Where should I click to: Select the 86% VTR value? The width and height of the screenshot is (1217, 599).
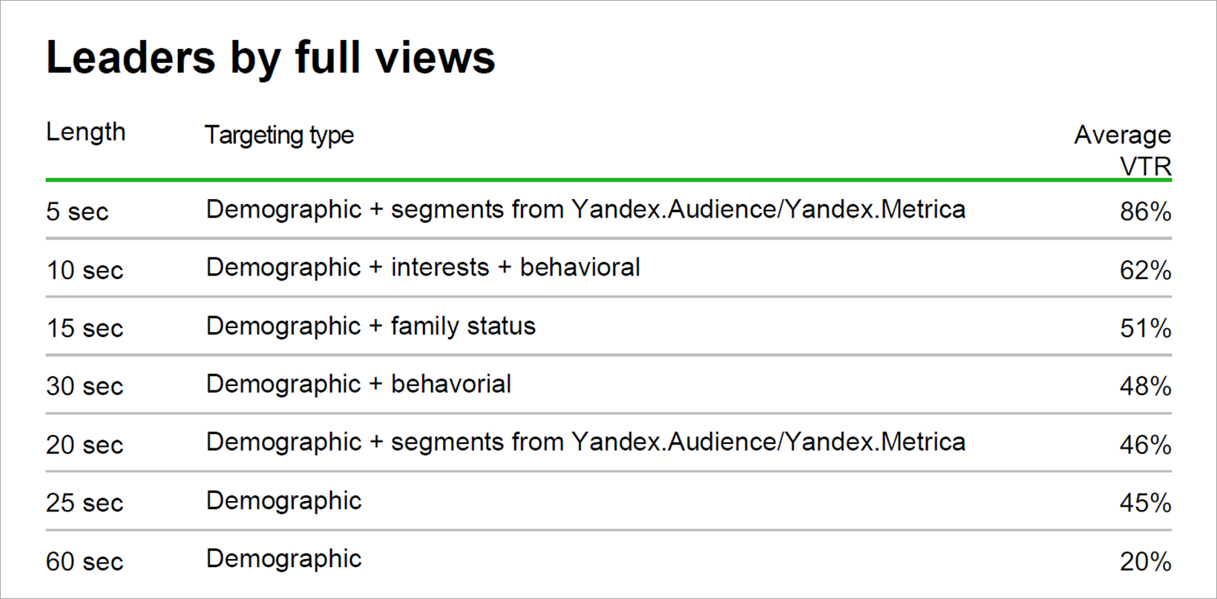click(1145, 212)
